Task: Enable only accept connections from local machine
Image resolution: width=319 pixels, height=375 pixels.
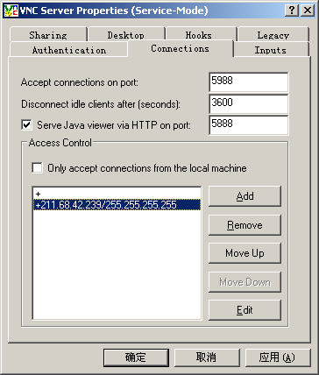Action: coord(37,168)
